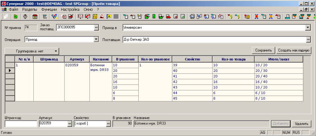Viewport: 316px width, 136px height.
Task: Open the Файл menu
Action: point(13,9)
